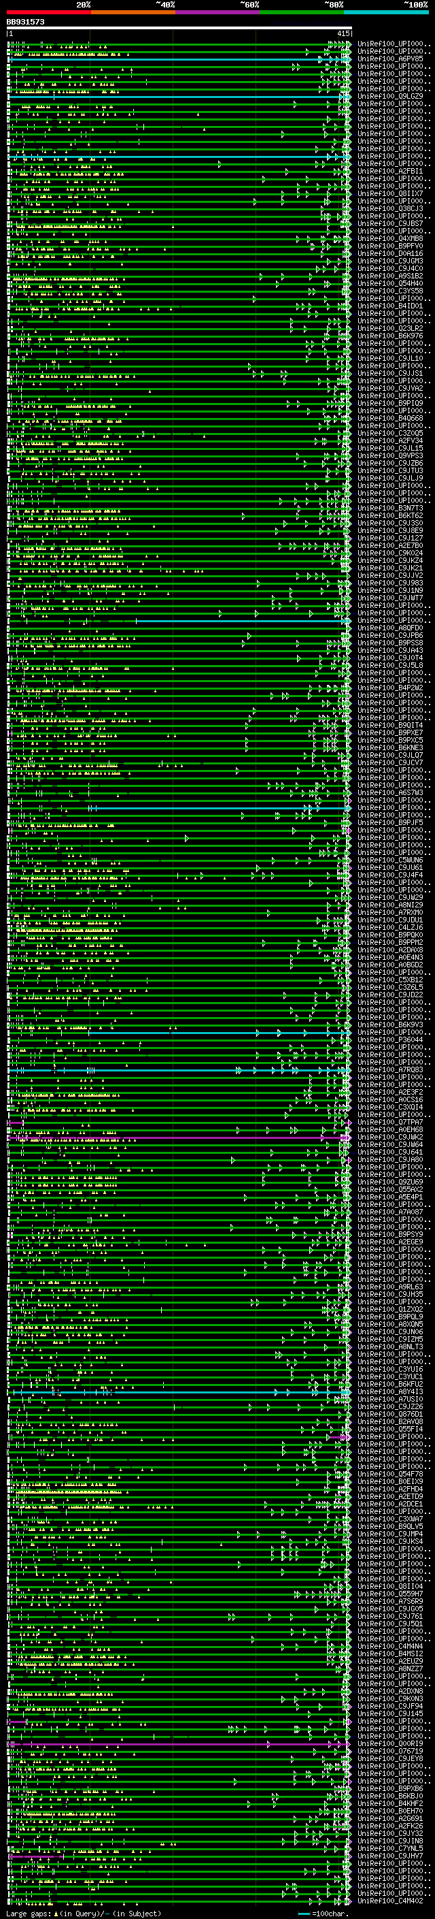Click the purple ~60% identity legend swatch

pyautogui.click(x=217, y=12)
